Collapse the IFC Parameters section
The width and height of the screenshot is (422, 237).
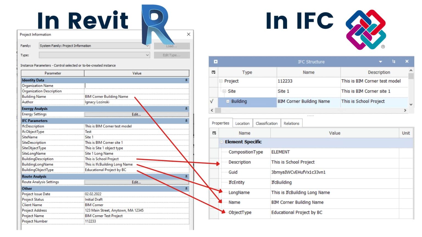186,121
